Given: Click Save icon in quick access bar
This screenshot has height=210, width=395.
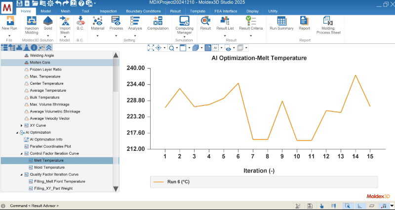Looking at the screenshot, I should (19, 3).
